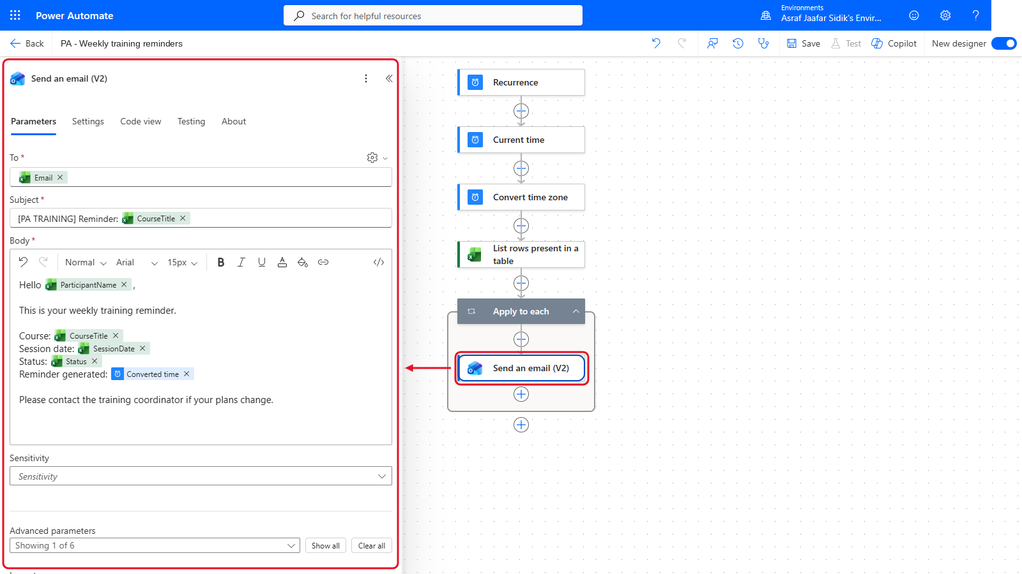Open the Sensitivity dropdown
This screenshot has width=1022, height=574.
[201, 476]
